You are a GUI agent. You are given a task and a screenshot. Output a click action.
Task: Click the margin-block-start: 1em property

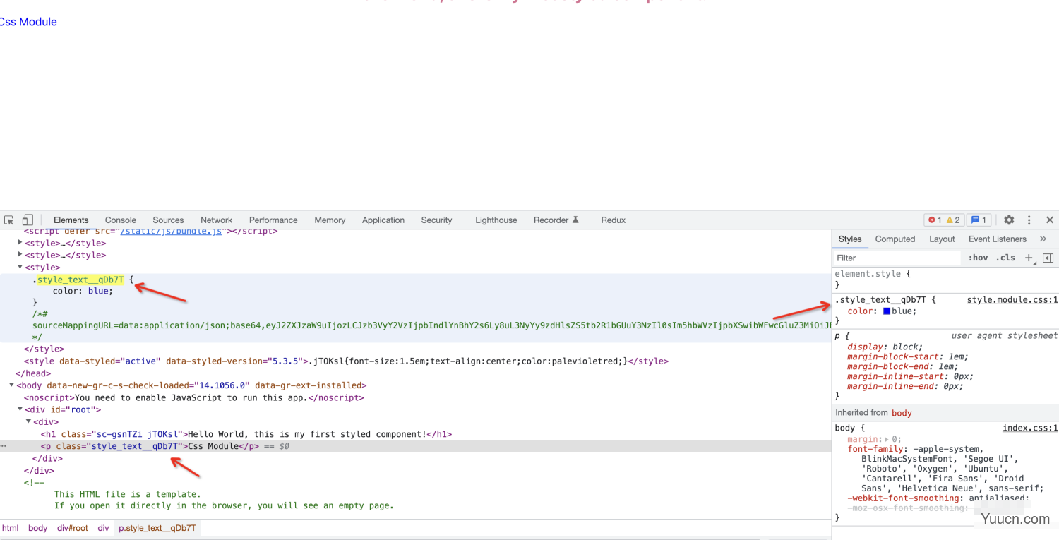pyautogui.click(x=908, y=356)
